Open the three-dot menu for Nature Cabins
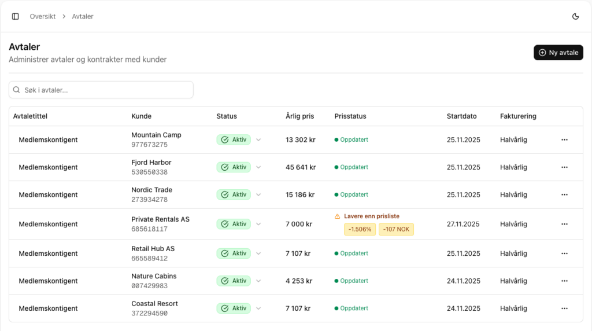The width and height of the screenshot is (592, 331). (564, 281)
